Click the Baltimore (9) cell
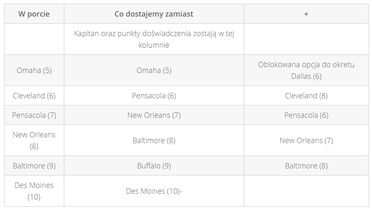The height and width of the screenshot is (212, 372). [34, 166]
